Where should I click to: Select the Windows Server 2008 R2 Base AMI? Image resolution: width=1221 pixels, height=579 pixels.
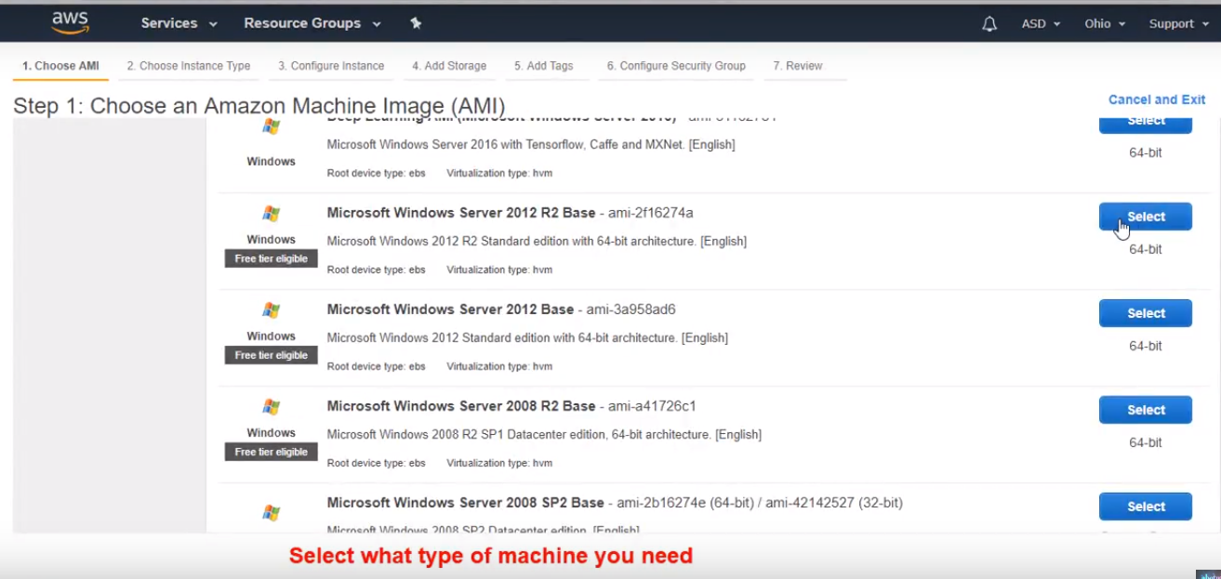1146,410
